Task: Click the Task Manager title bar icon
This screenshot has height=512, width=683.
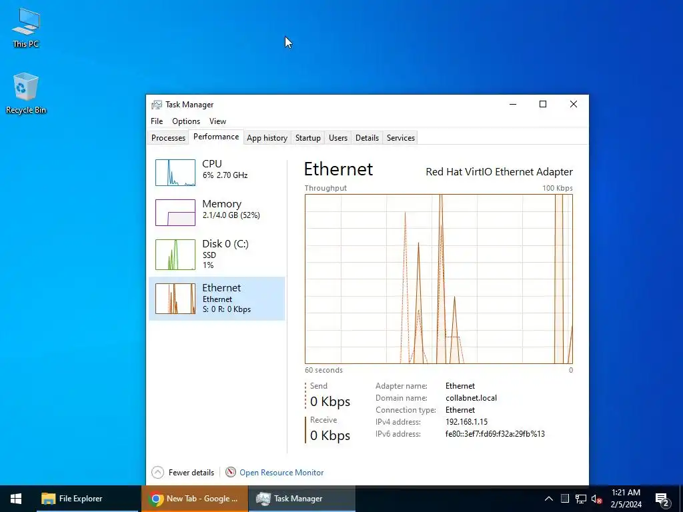Action: coord(156,105)
